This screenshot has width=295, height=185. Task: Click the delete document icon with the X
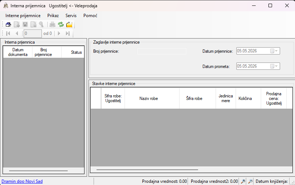click(33, 24)
